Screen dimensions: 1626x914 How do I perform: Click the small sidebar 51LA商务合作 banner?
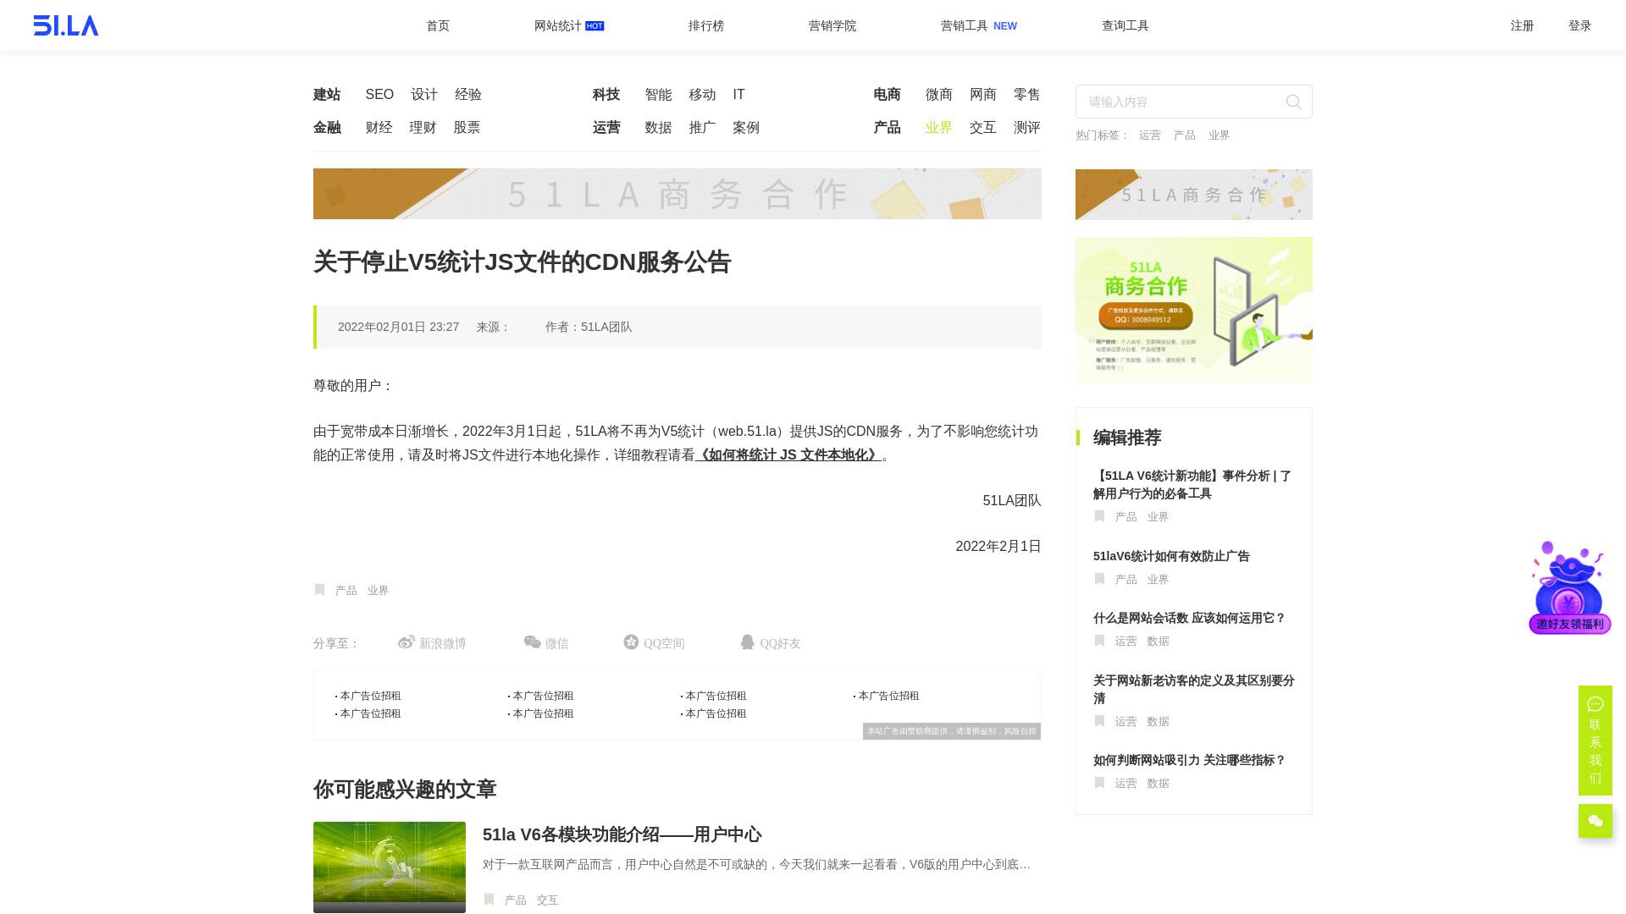1194,195
